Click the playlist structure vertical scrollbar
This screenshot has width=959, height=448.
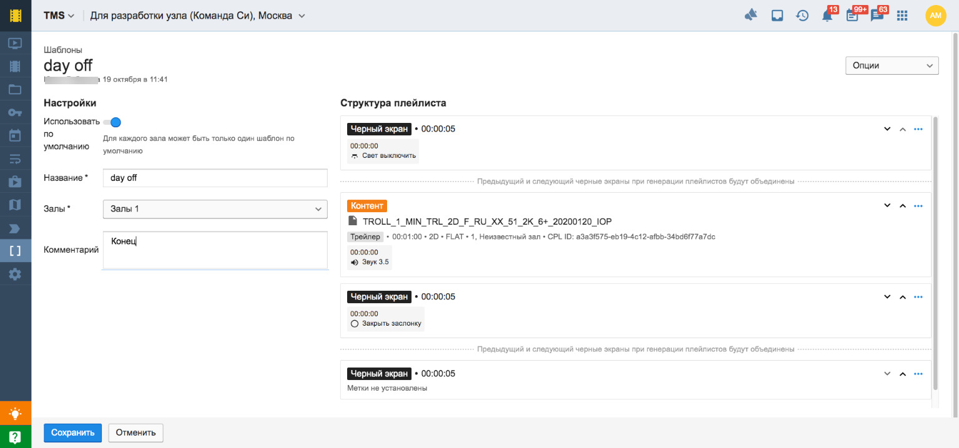coord(935,250)
